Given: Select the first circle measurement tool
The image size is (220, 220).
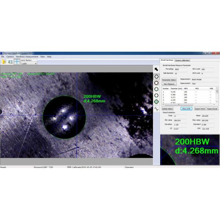Looking at the screenshot, I should tap(156, 77).
